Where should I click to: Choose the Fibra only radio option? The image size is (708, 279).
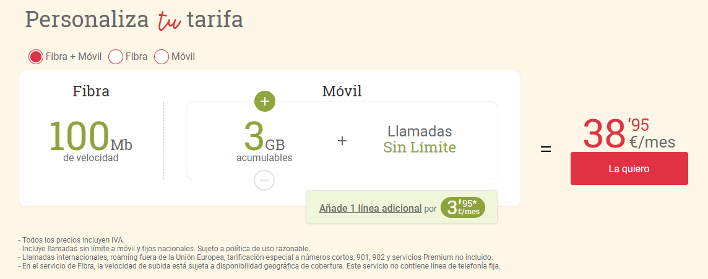pyautogui.click(x=116, y=57)
